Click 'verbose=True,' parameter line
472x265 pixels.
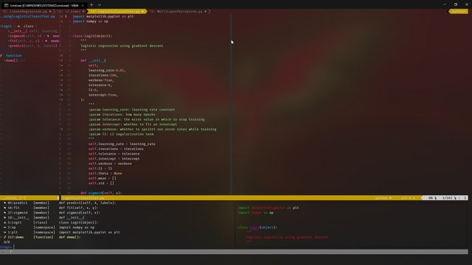[101, 80]
